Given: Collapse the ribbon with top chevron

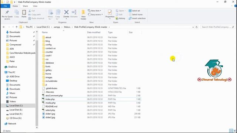Looking at the screenshot, I should click(232, 6).
